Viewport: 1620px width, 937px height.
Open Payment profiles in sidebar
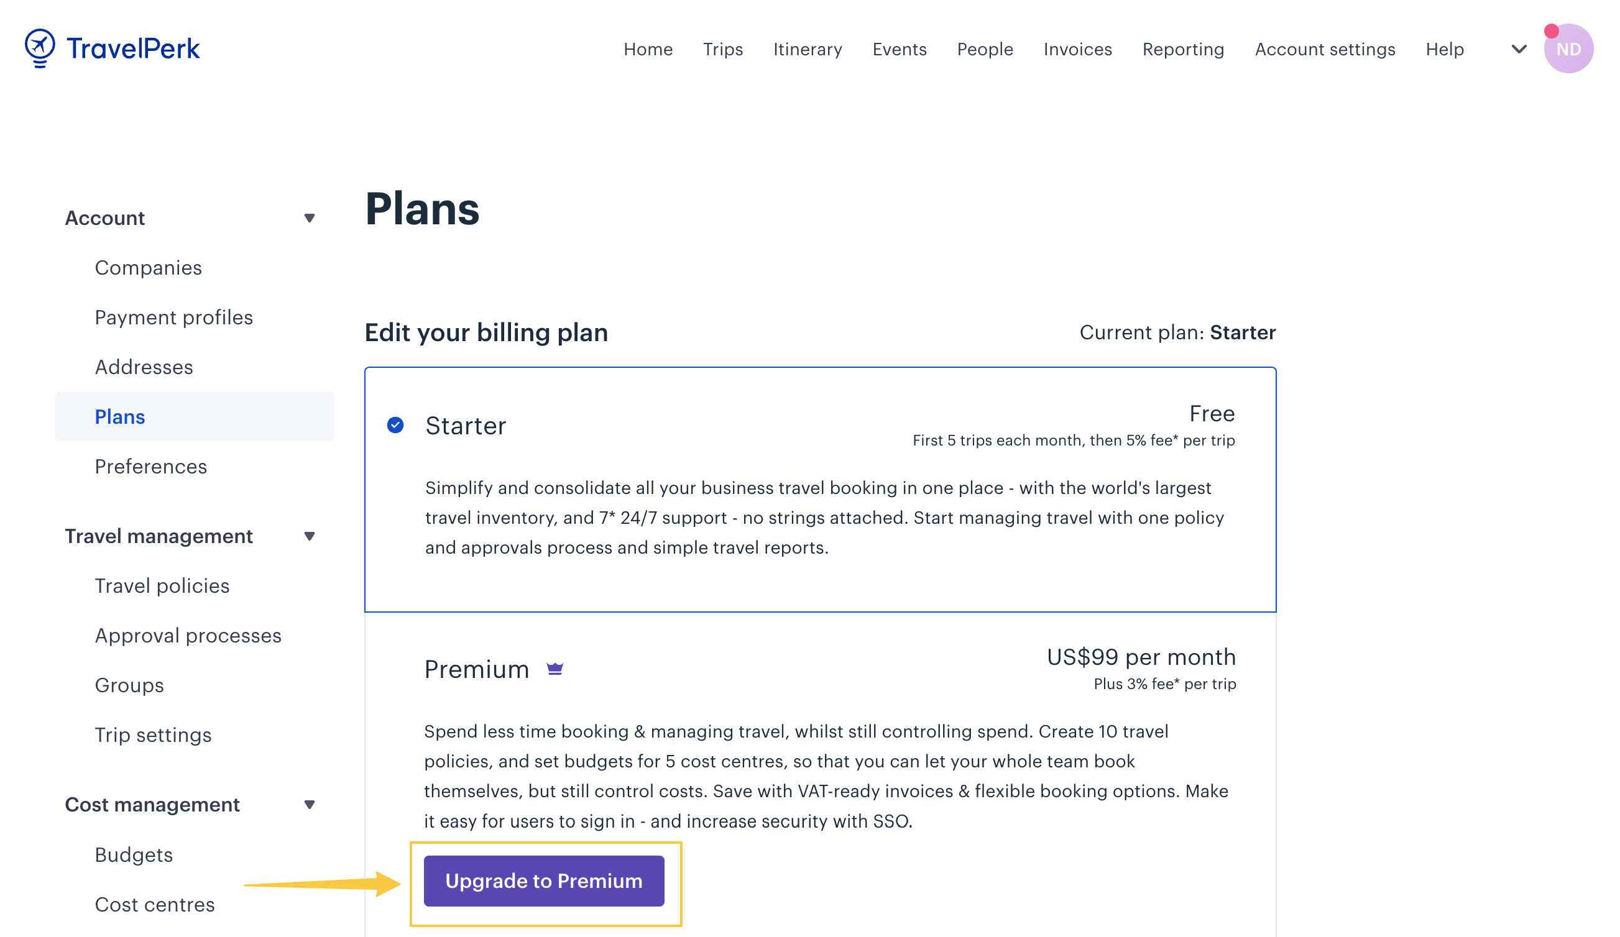[x=173, y=318]
